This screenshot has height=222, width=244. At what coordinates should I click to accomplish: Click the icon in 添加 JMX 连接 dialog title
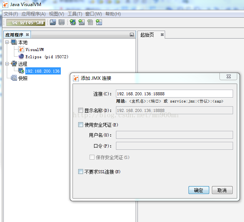click(x=76, y=78)
